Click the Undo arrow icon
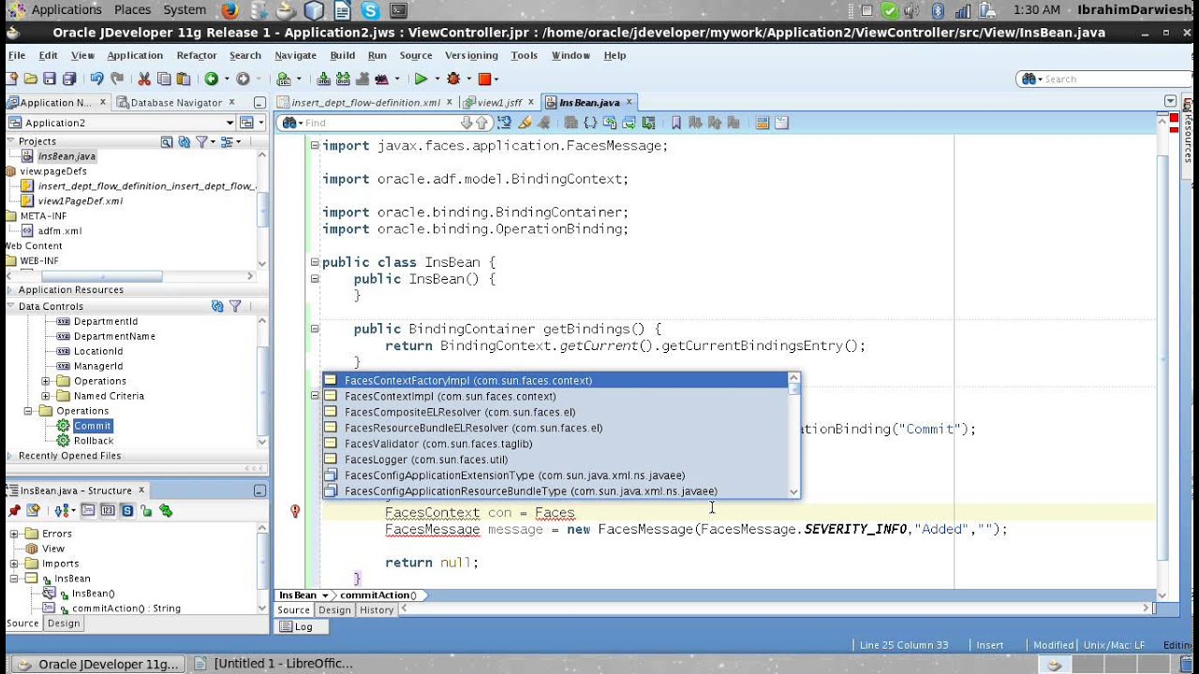This screenshot has height=674, width=1199. point(96,79)
